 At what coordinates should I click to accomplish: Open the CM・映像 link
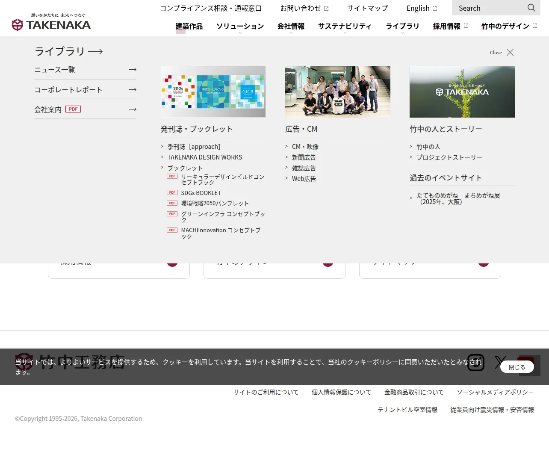[x=305, y=147]
